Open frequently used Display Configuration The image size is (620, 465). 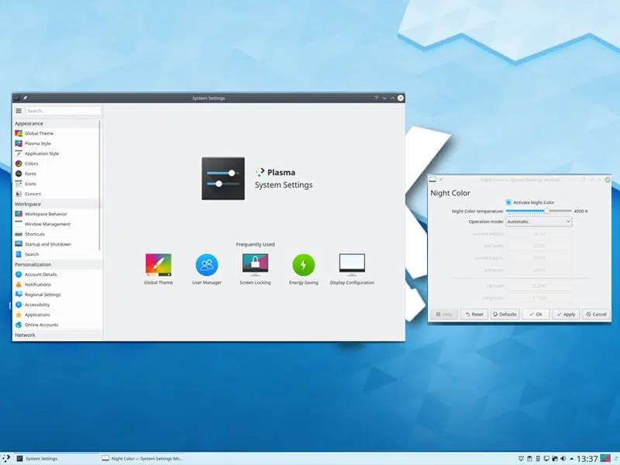(352, 269)
